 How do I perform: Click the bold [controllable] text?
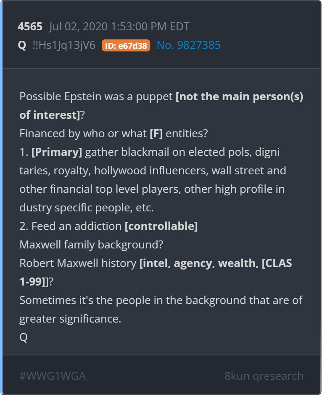tap(161, 226)
